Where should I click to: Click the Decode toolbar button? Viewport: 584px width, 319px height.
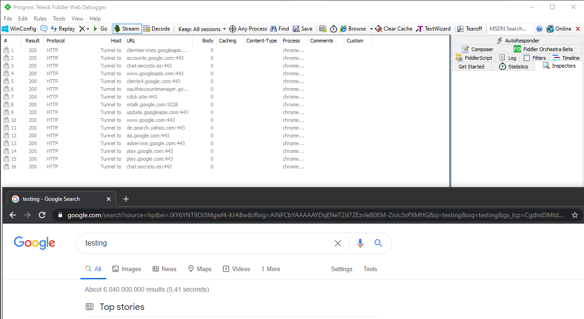click(156, 29)
